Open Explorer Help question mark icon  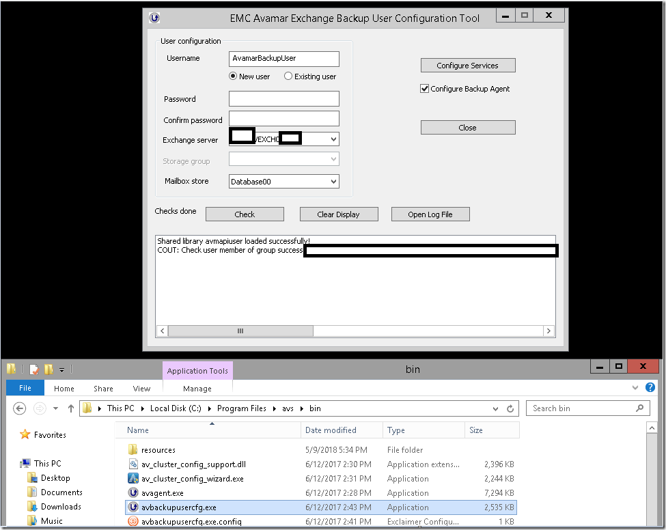(650, 387)
